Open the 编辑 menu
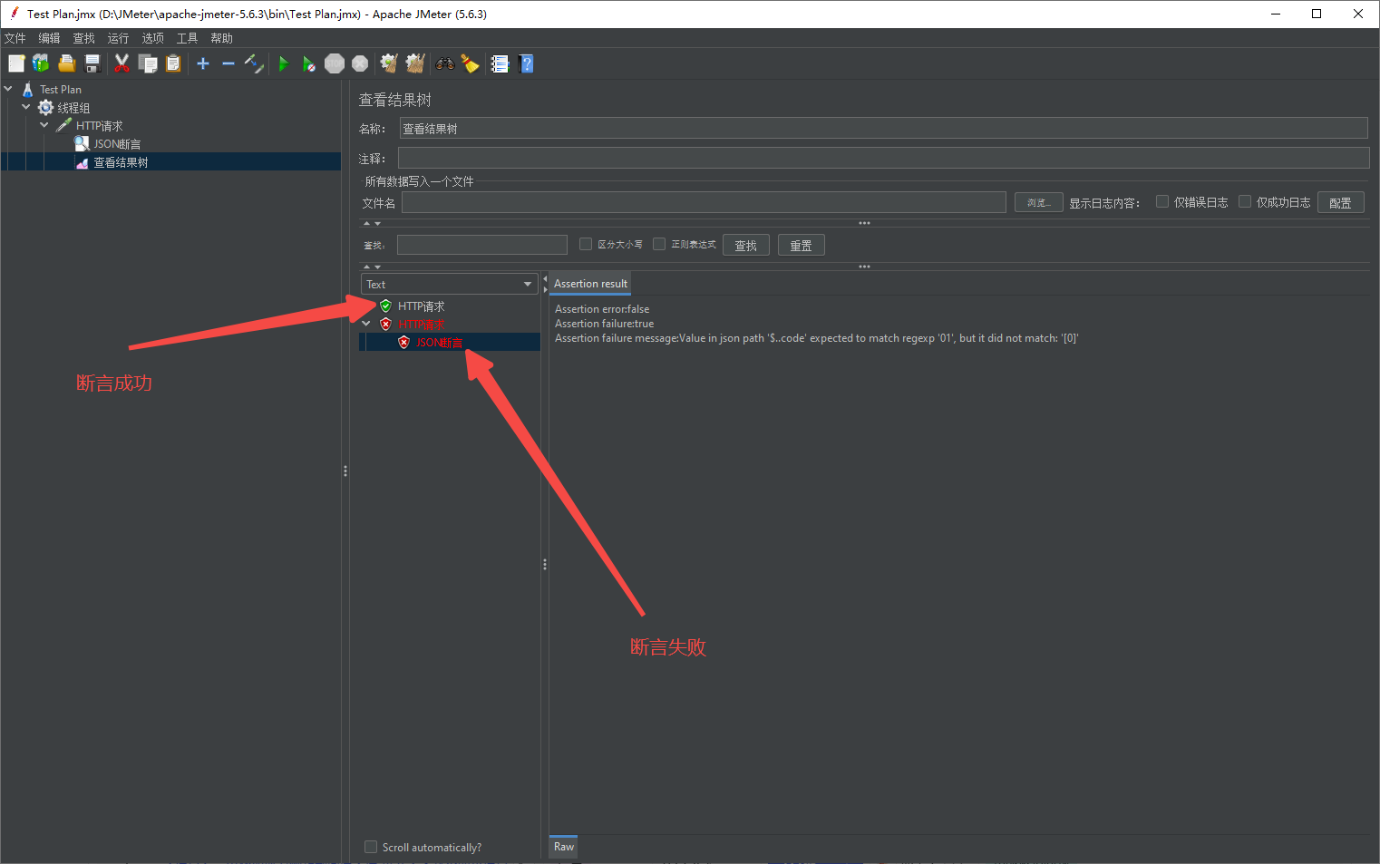 [x=49, y=38]
